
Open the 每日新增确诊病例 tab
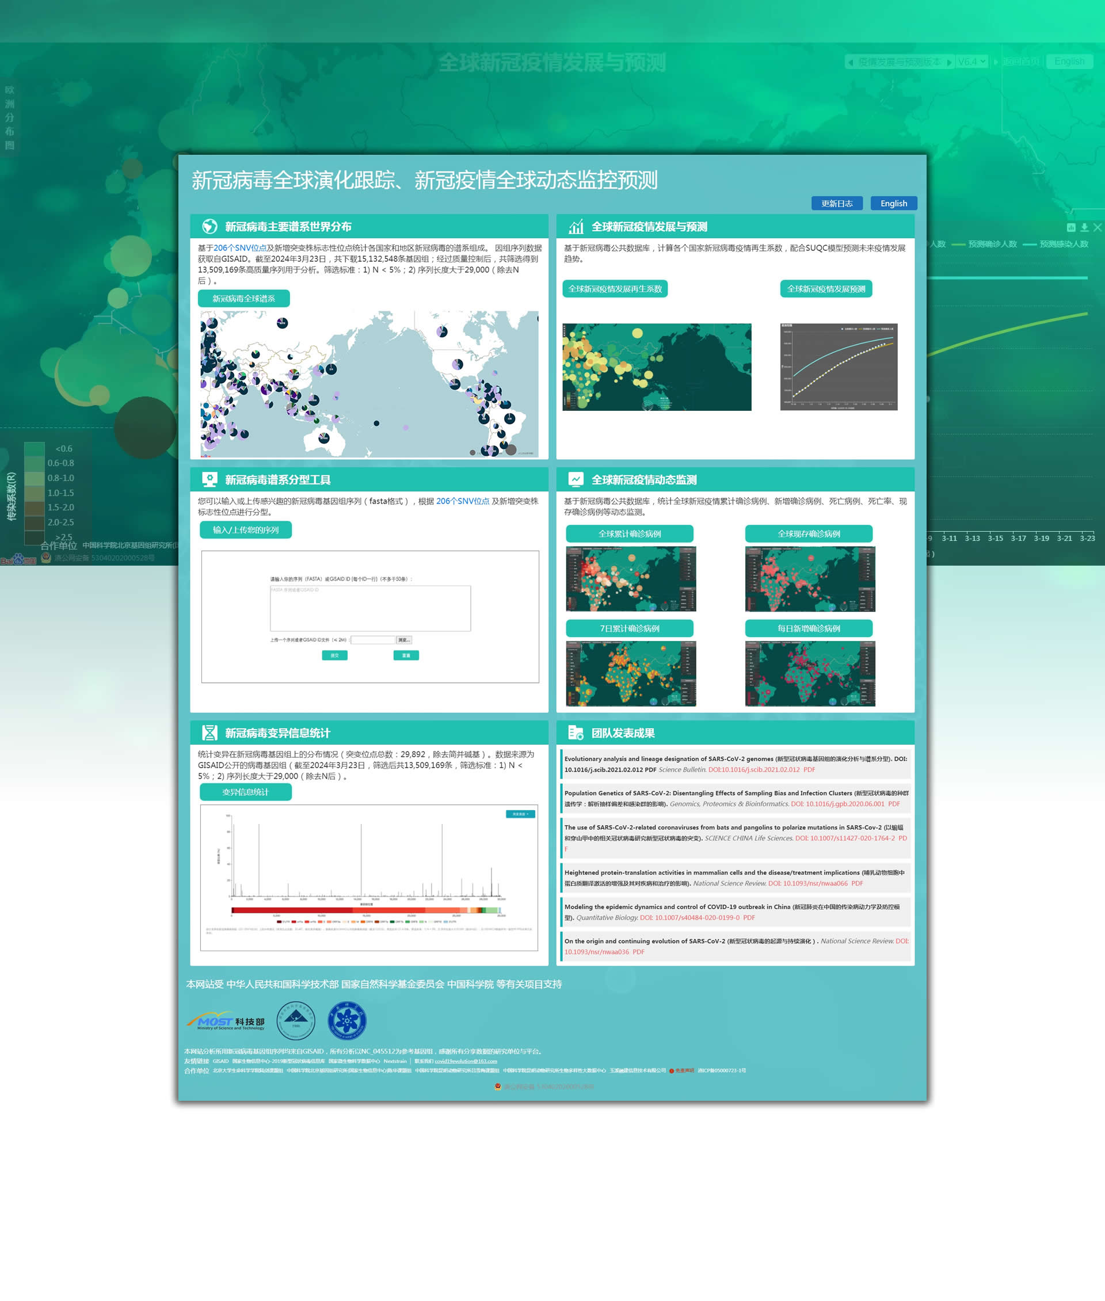click(809, 628)
